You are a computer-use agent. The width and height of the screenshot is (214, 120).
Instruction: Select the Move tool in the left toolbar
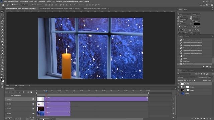[x=2, y=12]
